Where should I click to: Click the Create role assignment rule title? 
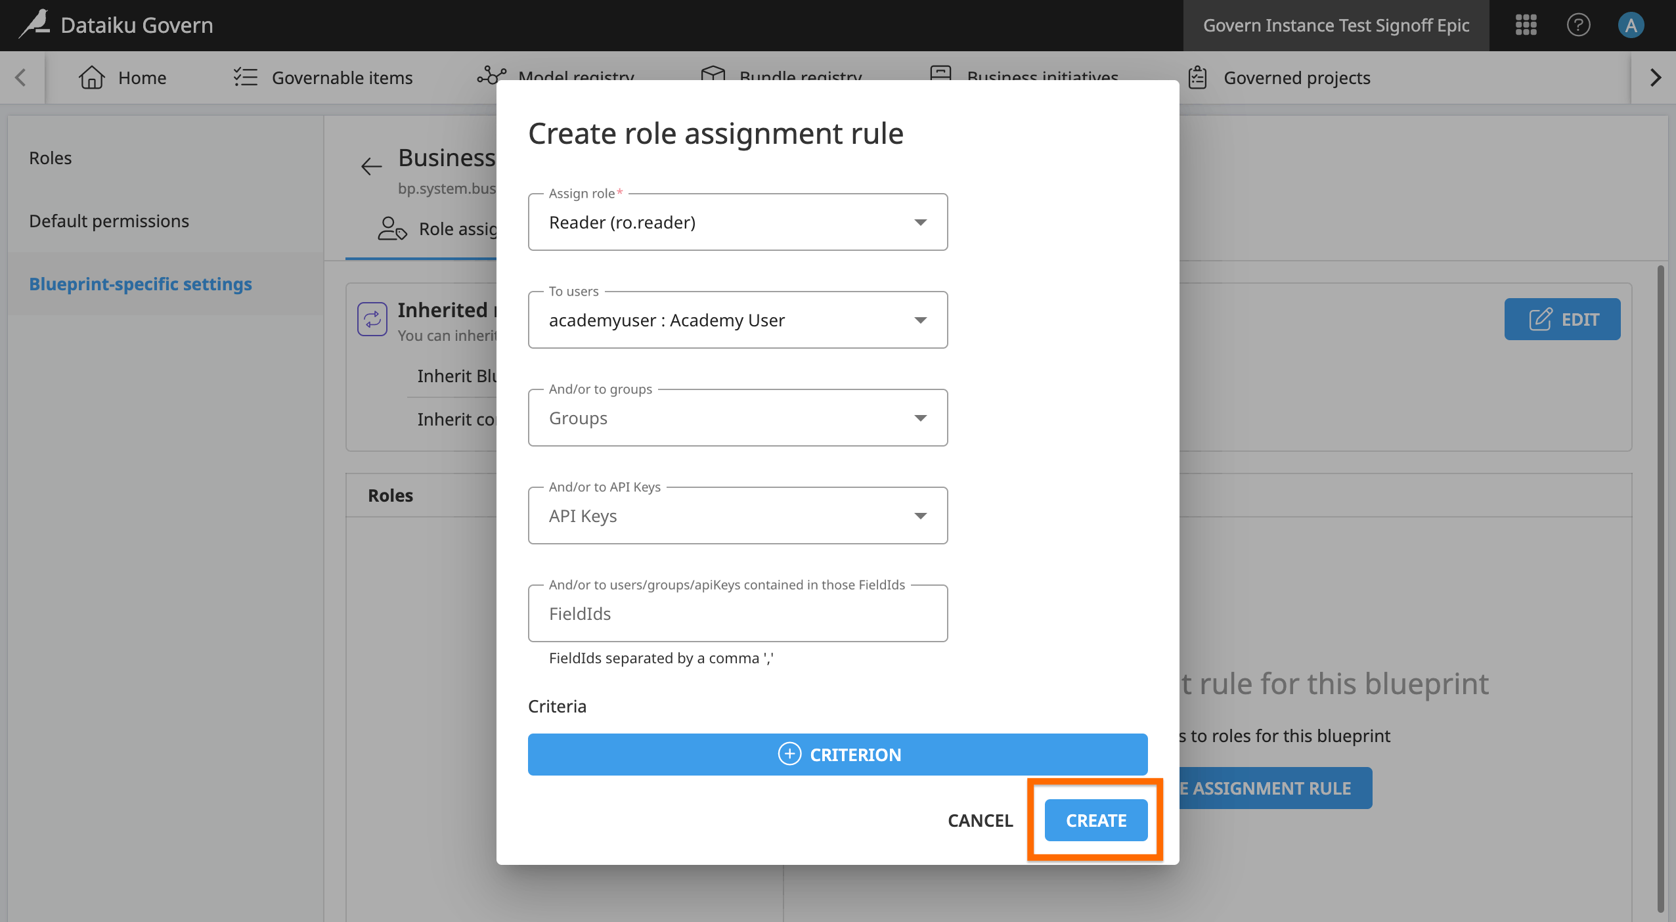pyautogui.click(x=716, y=133)
